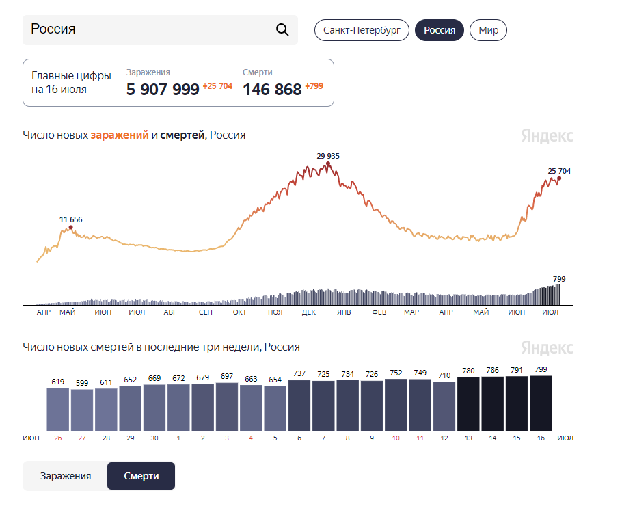This screenshot has height=506, width=622.
Task: Switch to the Заражения tab
Action: point(66,476)
